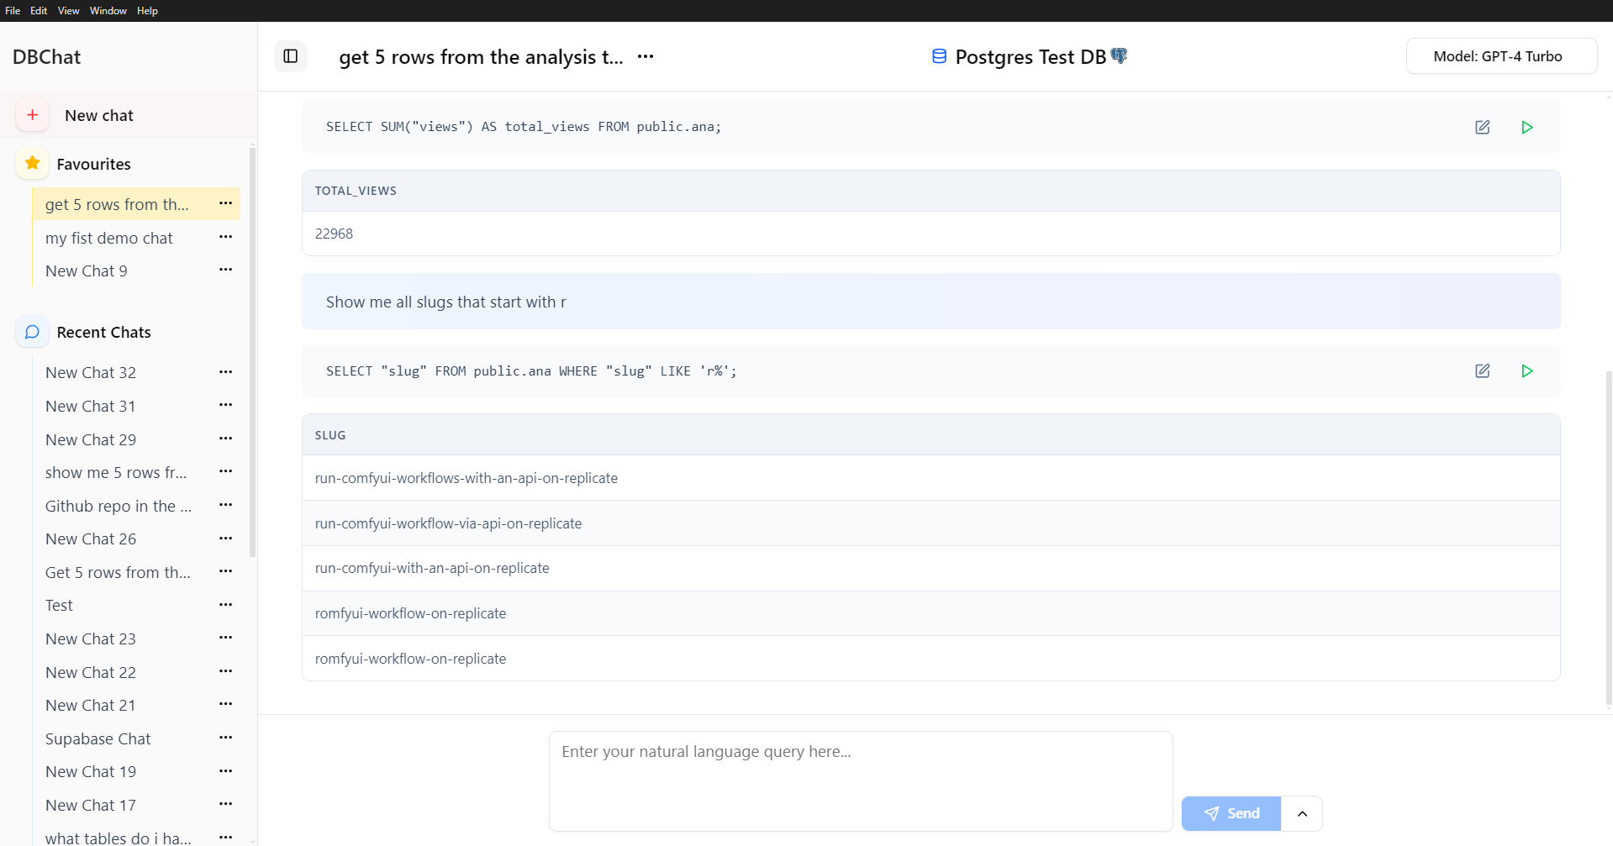Open options for the chat title via ellipsis
1613x846 pixels.
645,56
